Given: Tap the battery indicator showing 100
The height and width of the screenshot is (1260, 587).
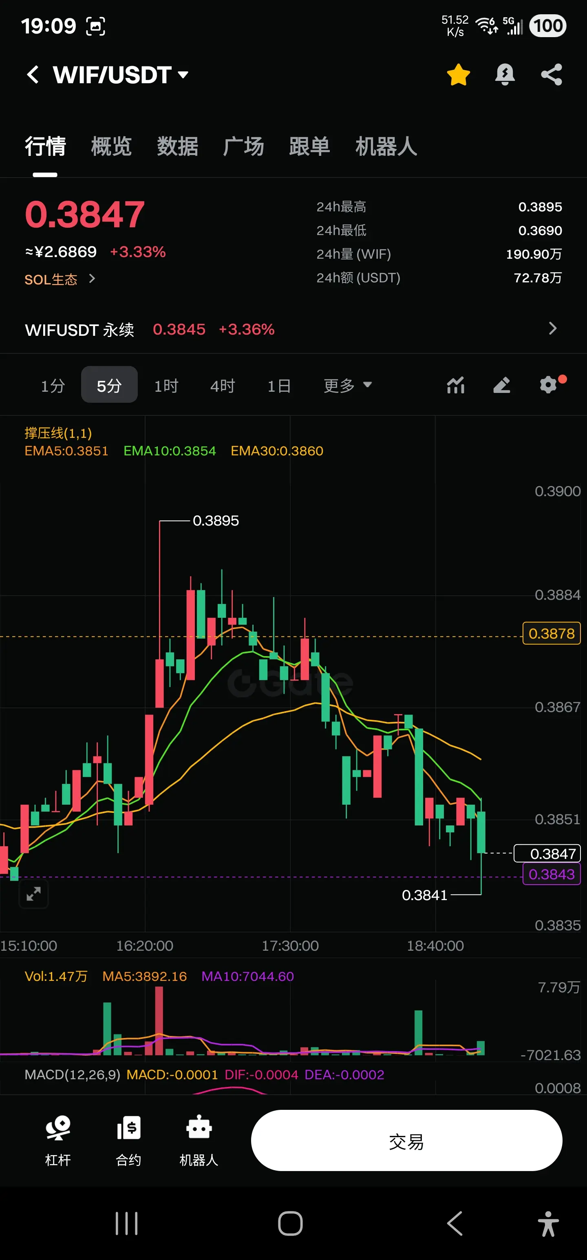Looking at the screenshot, I should 548,25.
